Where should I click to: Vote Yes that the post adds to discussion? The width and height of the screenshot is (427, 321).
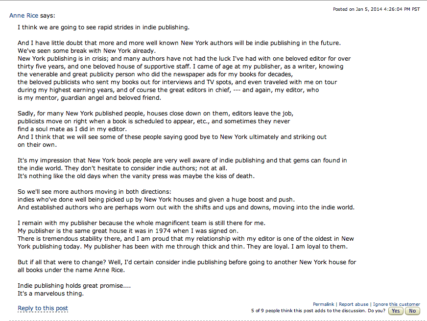pos(396,311)
